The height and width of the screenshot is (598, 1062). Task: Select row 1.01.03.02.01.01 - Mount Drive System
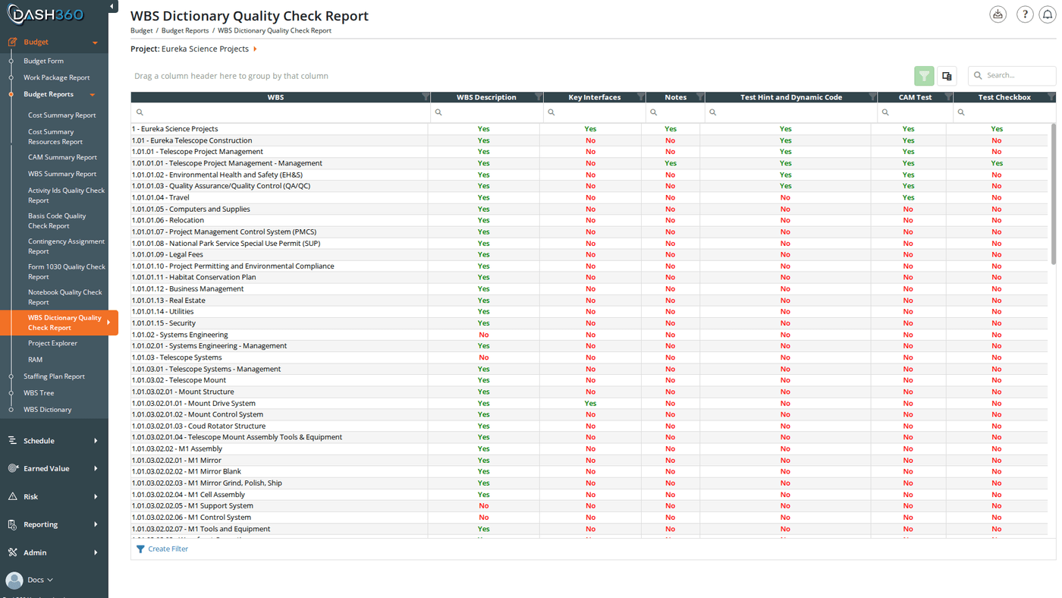point(589,403)
